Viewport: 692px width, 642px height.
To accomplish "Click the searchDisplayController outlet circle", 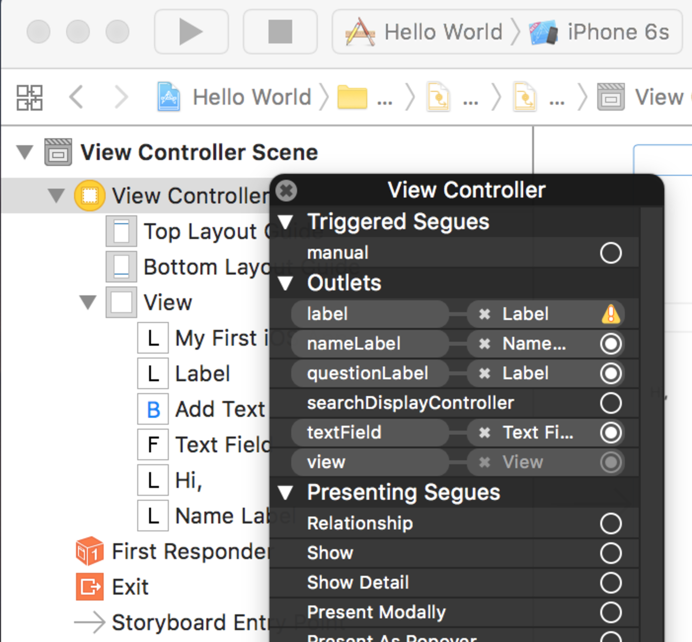I will point(611,403).
